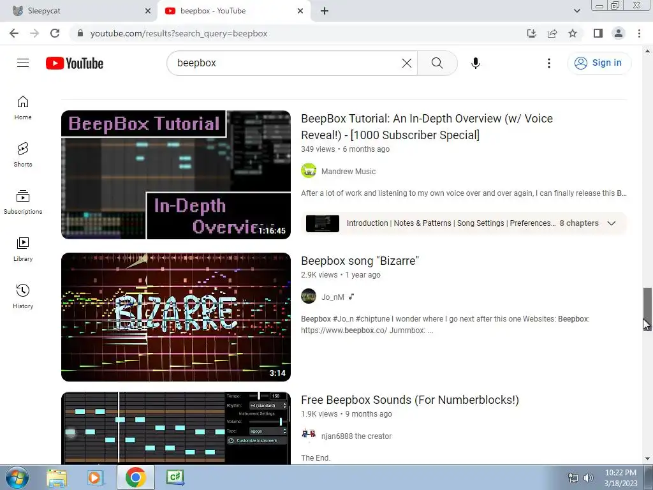The height and width of the screenshot is (490, 653).
Task: Open Mandrew Music channel name
Action: [348, 171]
